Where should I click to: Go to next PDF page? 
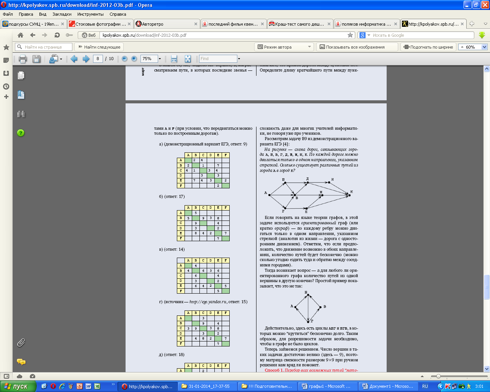86,59
